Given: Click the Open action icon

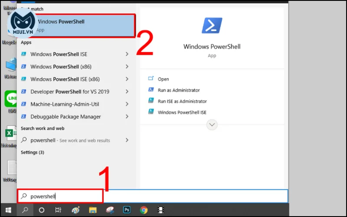Looking at the screenshot, I should point(151,79).
